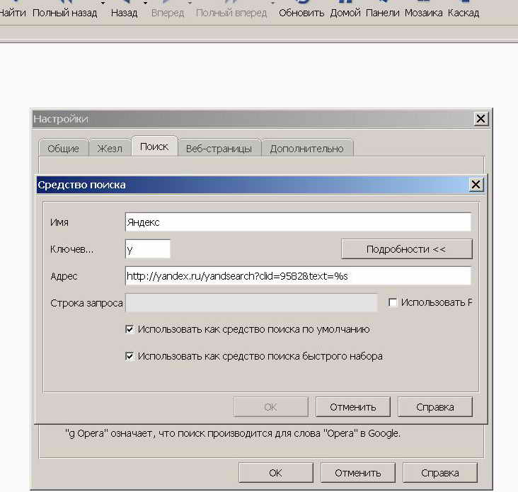Click the Мозаика (Tile) toolbar button
The width and height of the screenshot is (518, 492).
[x=423, y=13]
